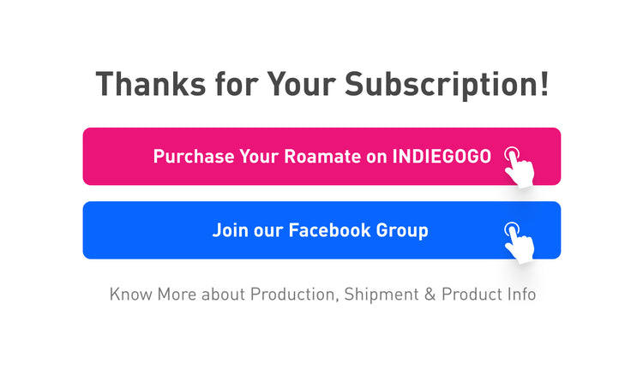Click the word Group in the blue button
The height and width of the screenshot is (369, 643).
pos(402,231)
